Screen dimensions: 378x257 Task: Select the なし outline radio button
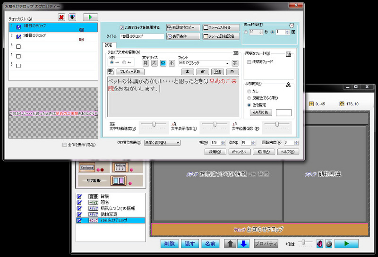coord(249,90)
